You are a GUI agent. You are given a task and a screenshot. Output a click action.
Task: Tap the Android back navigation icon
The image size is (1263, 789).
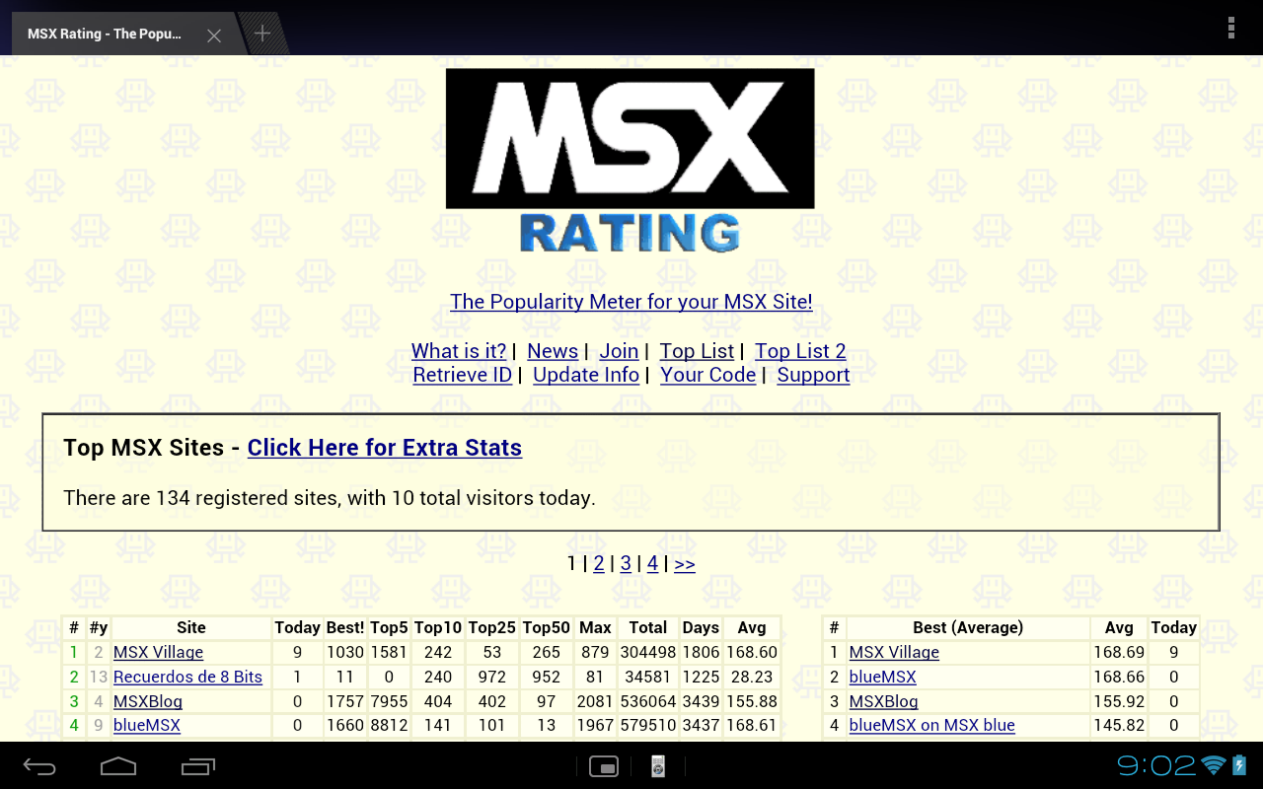tap(40, 766)
